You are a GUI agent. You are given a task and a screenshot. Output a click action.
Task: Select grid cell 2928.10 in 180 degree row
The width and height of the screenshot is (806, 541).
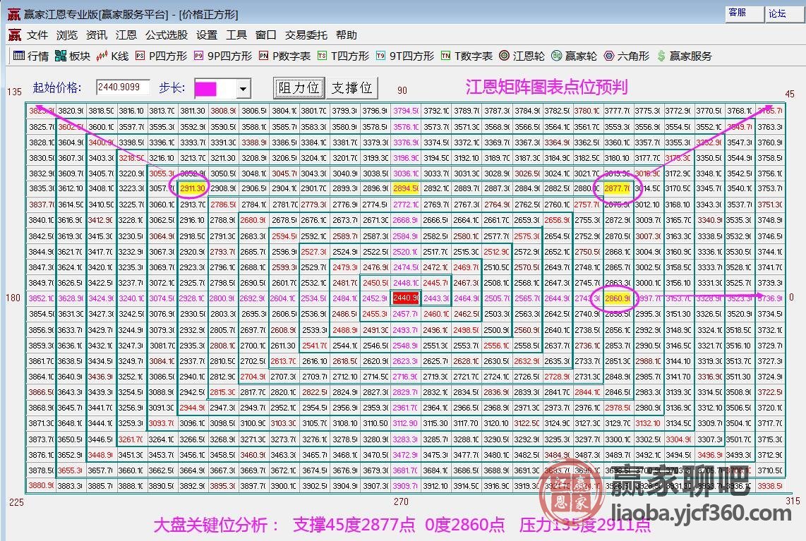coord(193,298)
